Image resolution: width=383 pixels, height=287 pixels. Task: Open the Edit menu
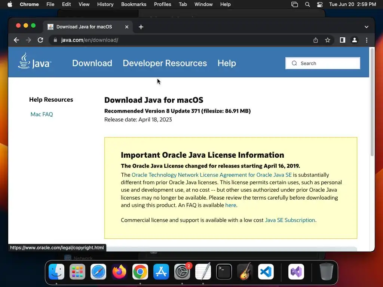coord(67,4)
